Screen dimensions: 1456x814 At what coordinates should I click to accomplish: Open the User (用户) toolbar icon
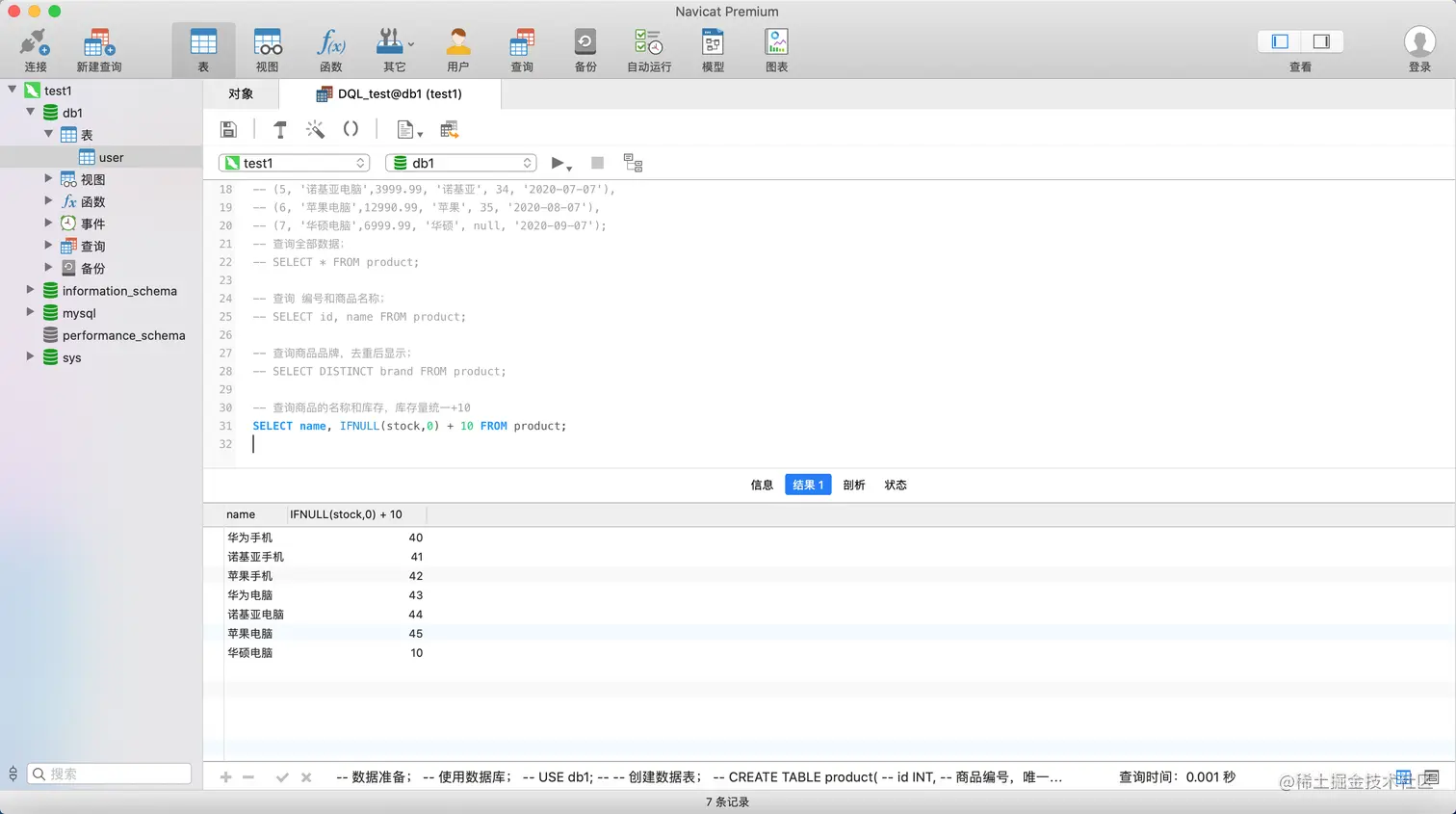pos(457,50)
